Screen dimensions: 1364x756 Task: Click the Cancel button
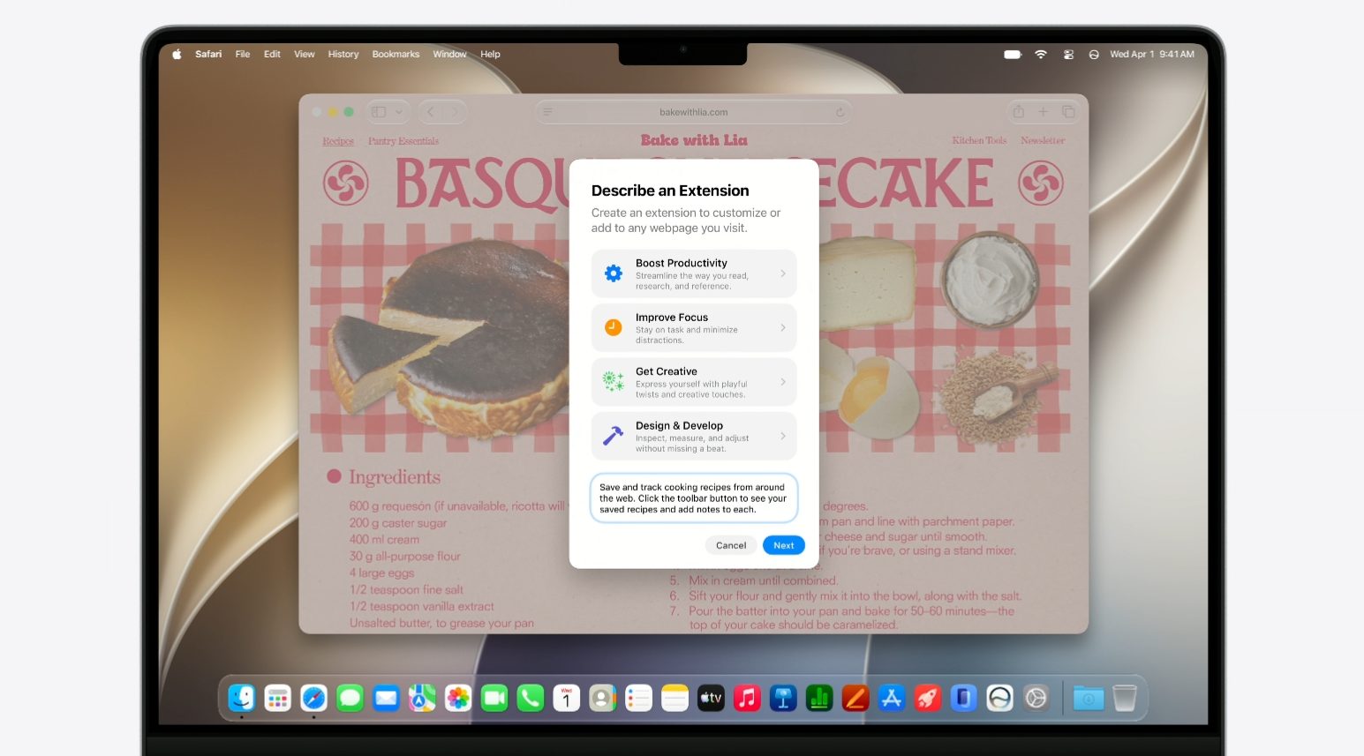coord(731,545)
